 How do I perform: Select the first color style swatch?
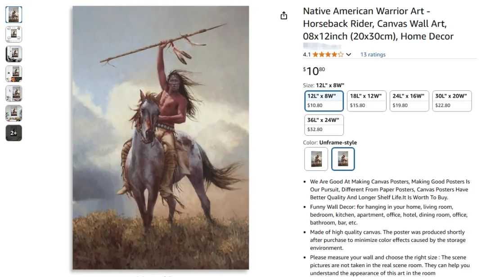tap(316, 159)
